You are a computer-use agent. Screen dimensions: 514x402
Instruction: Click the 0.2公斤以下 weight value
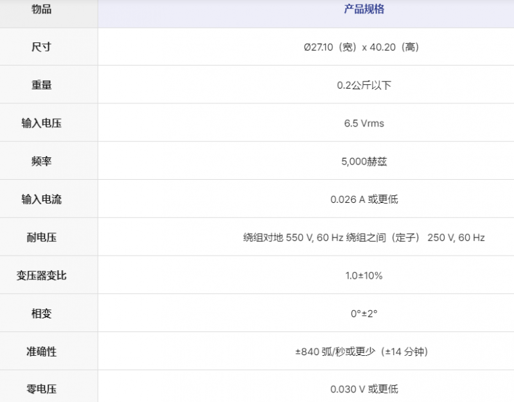(364, 85)
